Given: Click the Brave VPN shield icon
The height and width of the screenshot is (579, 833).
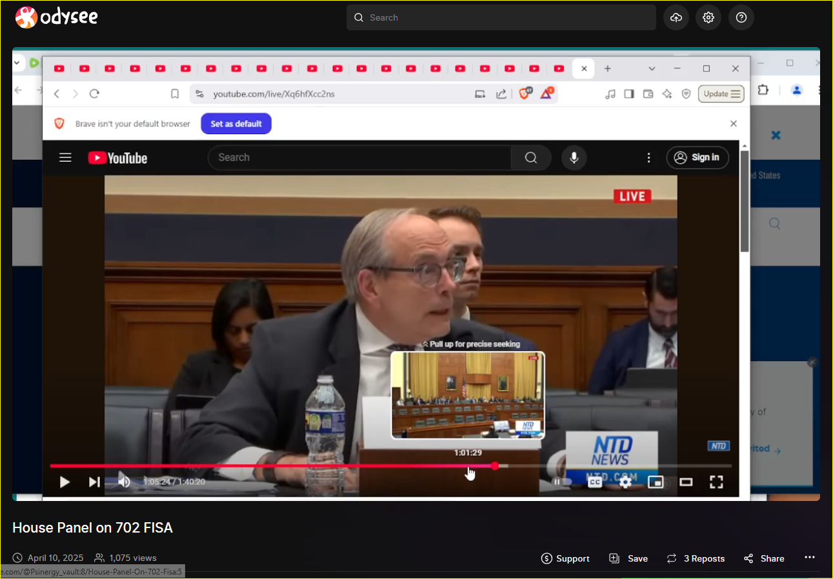Looking at the screenshot, I should (686, 93).
